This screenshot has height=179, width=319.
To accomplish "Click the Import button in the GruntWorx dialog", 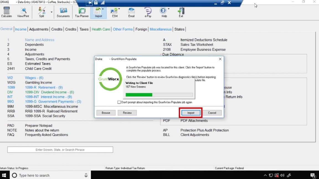I will 191,113.
